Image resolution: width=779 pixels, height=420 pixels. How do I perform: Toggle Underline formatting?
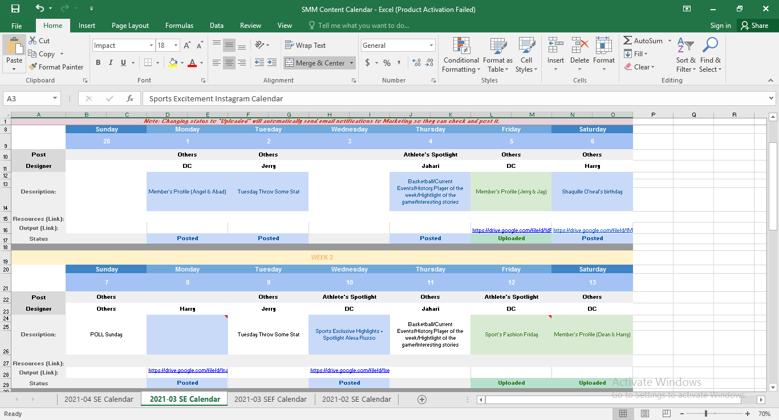click(x=123, y=63)
